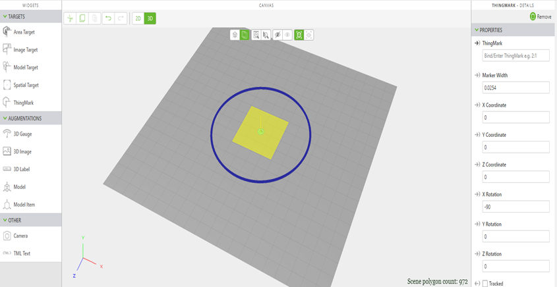The width and height of the screenshot is (557, 287).
Task: Click the show-all eye icon
Action: (x=287, y=35)
